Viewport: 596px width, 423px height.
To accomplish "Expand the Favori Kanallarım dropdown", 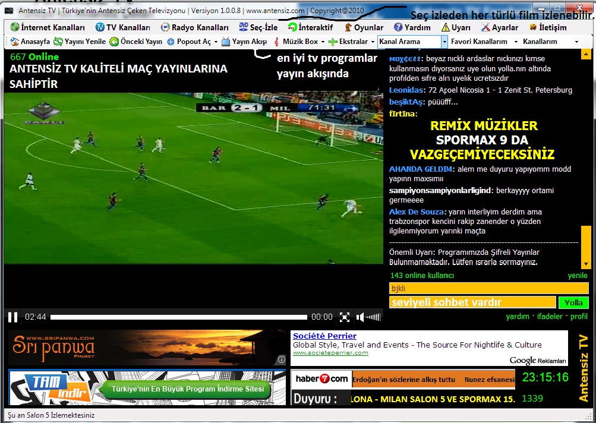I will tap(516, 42).
